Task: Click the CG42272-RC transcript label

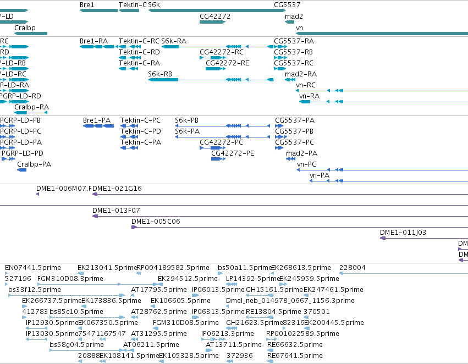Action: tap(222, 52)
